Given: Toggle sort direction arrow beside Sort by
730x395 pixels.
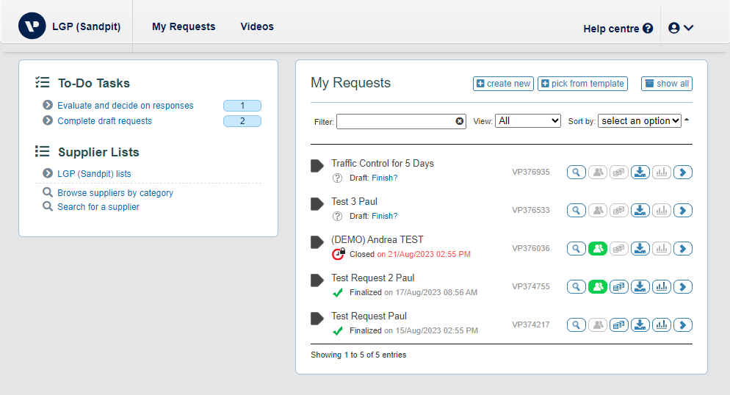Looking at the screenshot, I should (687, 120).
